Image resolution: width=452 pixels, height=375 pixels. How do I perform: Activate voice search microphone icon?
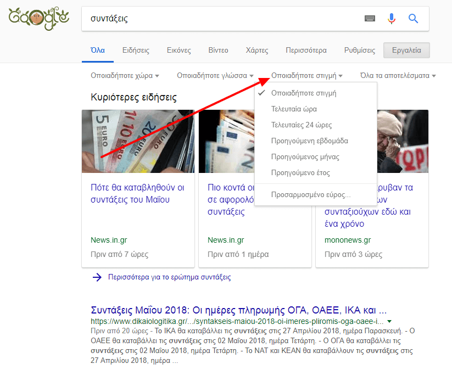tap(392, 19)
